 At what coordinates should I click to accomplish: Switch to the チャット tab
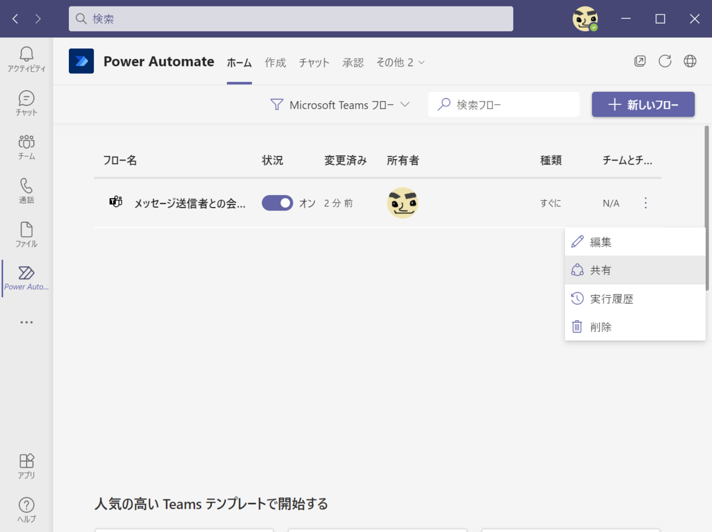[314, 62]
